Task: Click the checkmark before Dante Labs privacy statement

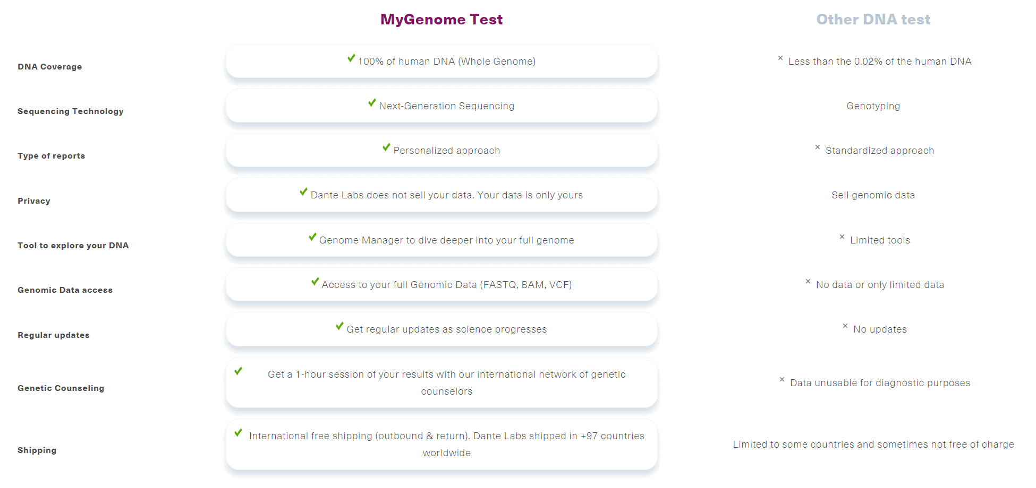Action: pyautogui.click(x=303, y=192)
